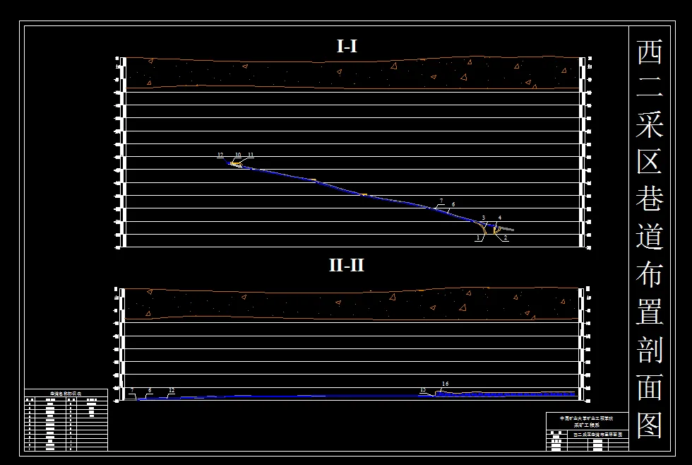Click callout label 7 in section I-I
The height and width of the screenshot is (465, 692).
[x=441, y=201]
